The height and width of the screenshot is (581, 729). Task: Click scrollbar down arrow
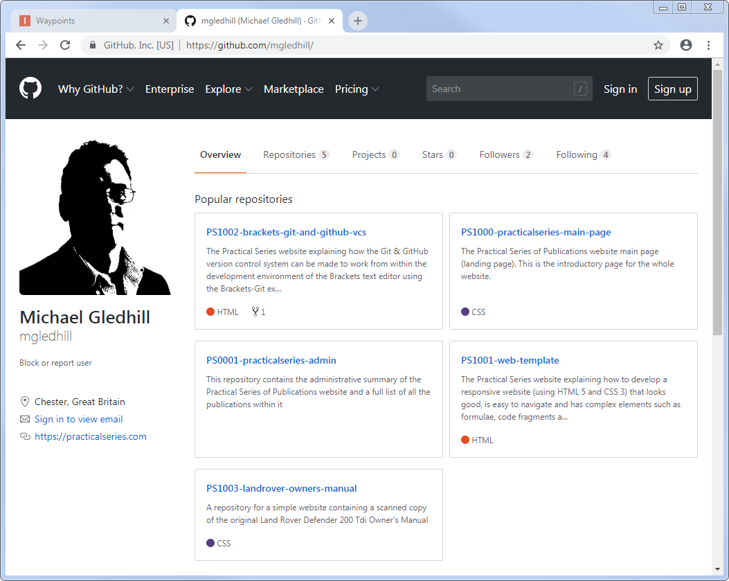pyautogui.click(x=717, y=569)
